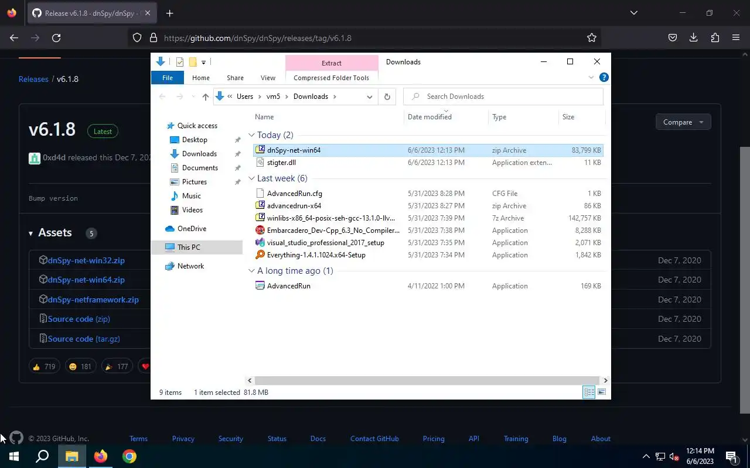Open the Home ribbon tab
Screen dimensions: 750x468
coord(201,78)
